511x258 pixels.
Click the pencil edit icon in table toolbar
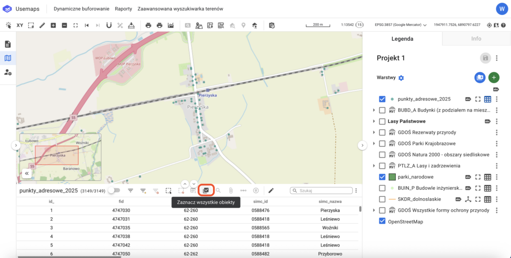pos(271,190)
